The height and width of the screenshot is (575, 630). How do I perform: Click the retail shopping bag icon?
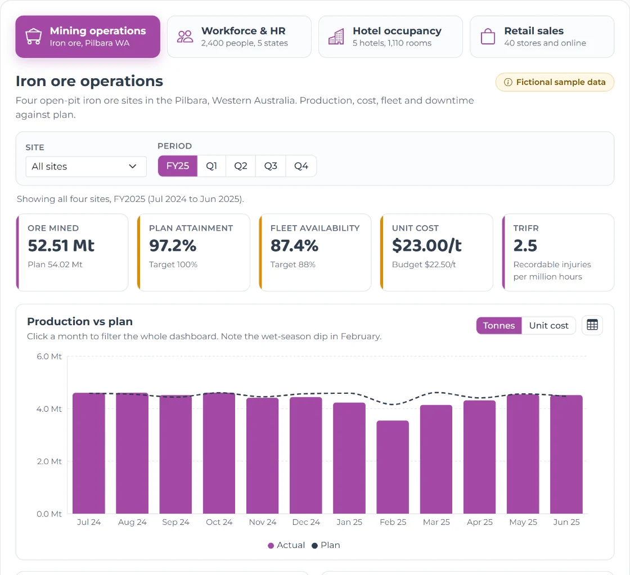pos(488,37)
